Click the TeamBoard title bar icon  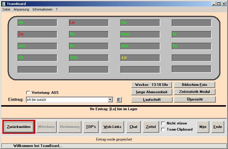[x=4, y=4]
